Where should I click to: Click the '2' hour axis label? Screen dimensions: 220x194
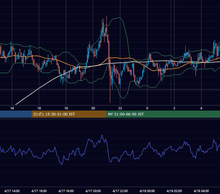click(174, 108)
